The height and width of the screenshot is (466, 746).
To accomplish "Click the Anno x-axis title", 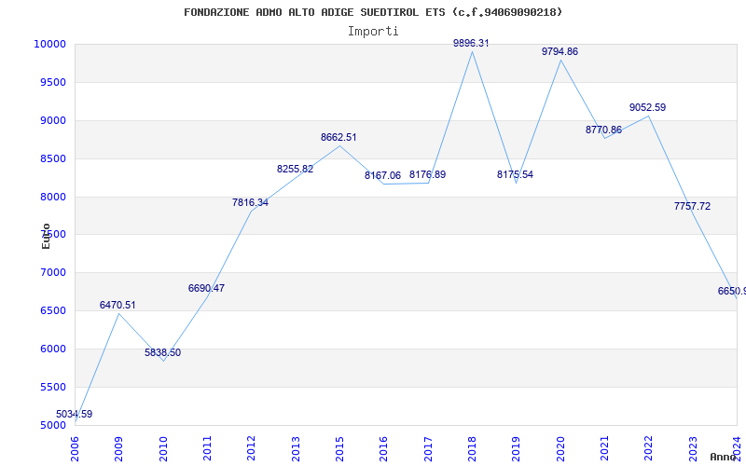I will point(723,457).
